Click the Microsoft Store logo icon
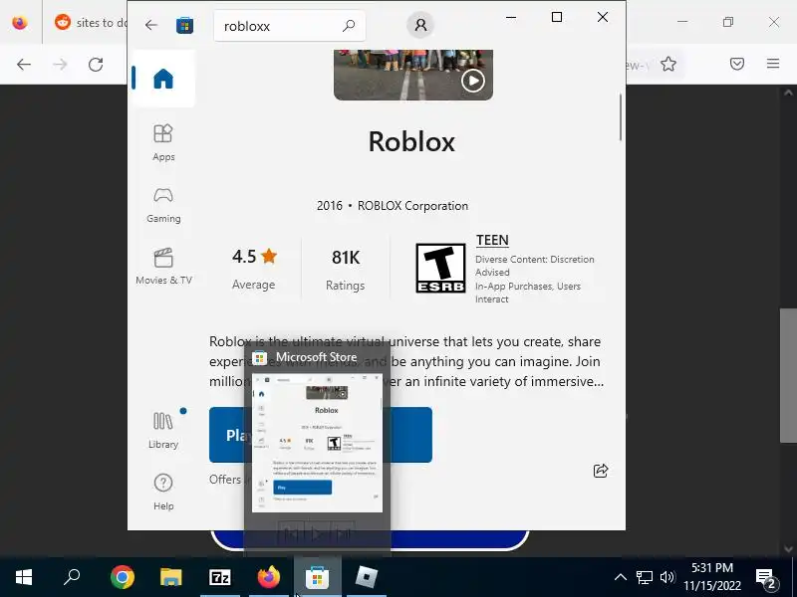Image resolution: width=797 pixels, height=597 pixels. (184, 26)
